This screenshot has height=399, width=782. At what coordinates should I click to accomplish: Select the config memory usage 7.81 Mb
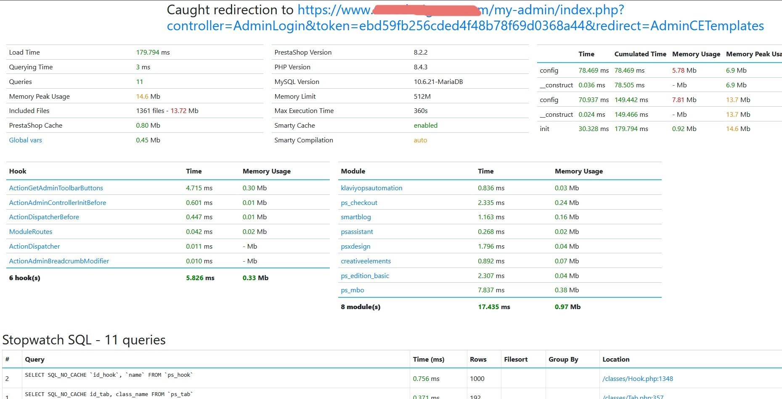pyautogui.click(x=684, y=100)
